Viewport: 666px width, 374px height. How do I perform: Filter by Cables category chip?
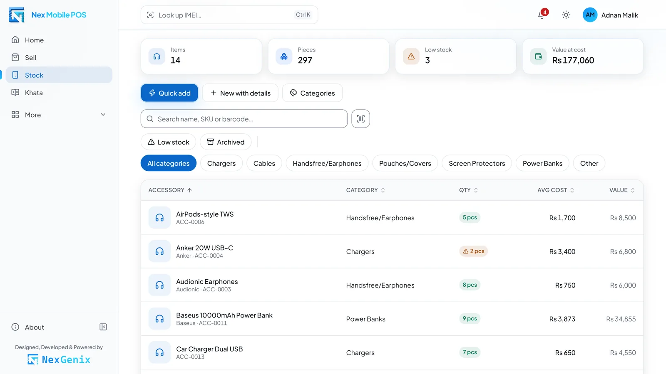(x=264, y=163)
